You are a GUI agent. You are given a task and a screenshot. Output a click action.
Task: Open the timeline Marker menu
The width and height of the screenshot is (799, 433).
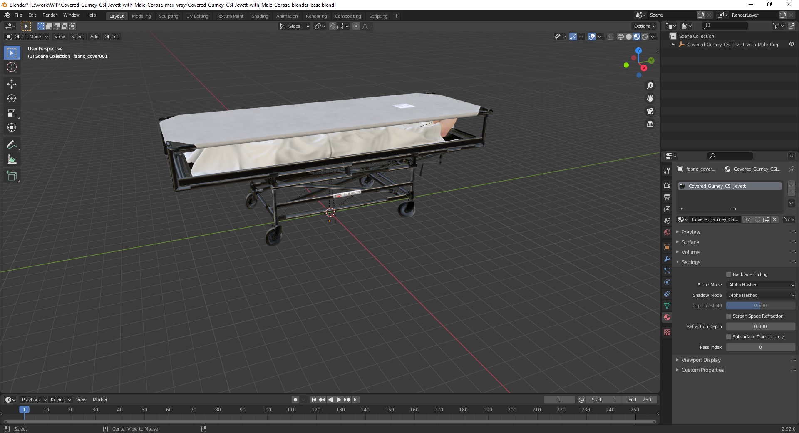(x=100, y=400)
